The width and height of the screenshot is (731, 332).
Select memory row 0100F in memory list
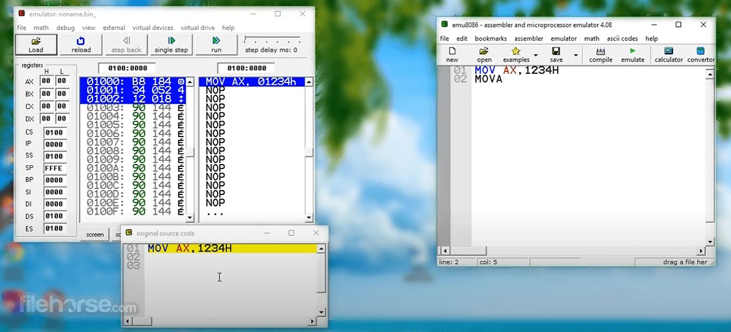coord(133,211)
